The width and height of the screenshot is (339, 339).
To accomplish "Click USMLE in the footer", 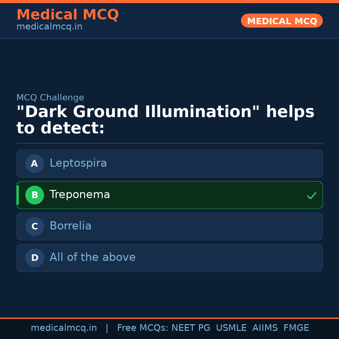I will point(231,328).
